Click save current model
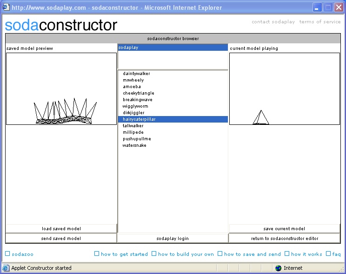Screen dimensions: 346x274 click(x=285, y=229)
